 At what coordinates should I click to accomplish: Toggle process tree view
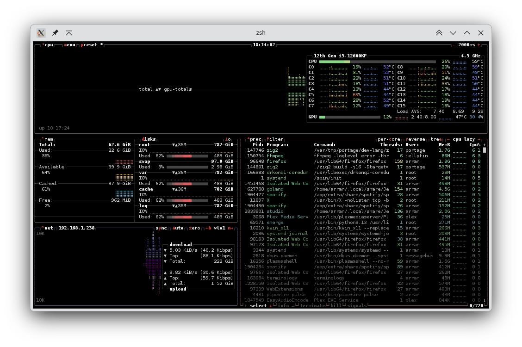pyautogui.click(x=436, y=139)
